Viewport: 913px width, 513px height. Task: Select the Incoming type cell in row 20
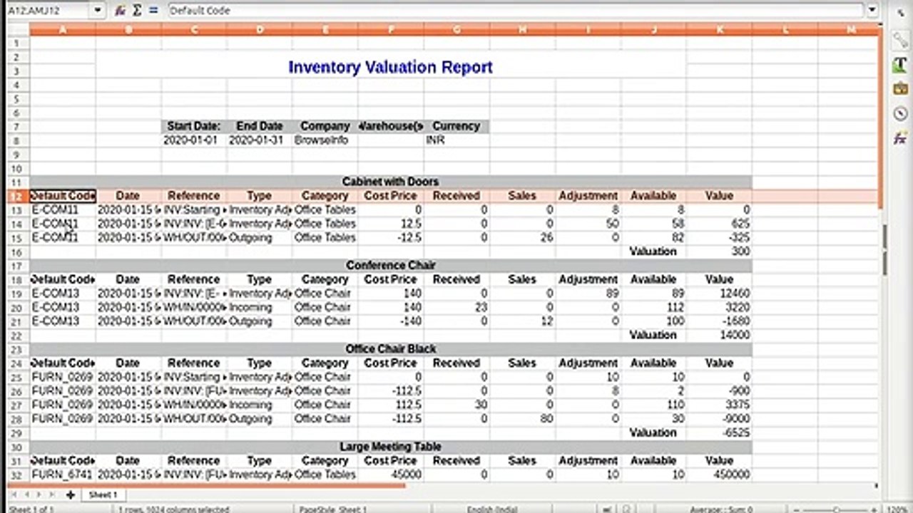tap(260, 307)
